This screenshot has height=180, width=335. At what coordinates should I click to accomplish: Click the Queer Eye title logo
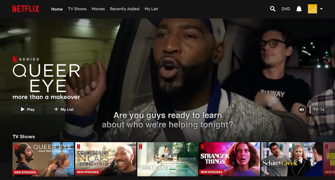pyautogui.click(x=46, y=78)
